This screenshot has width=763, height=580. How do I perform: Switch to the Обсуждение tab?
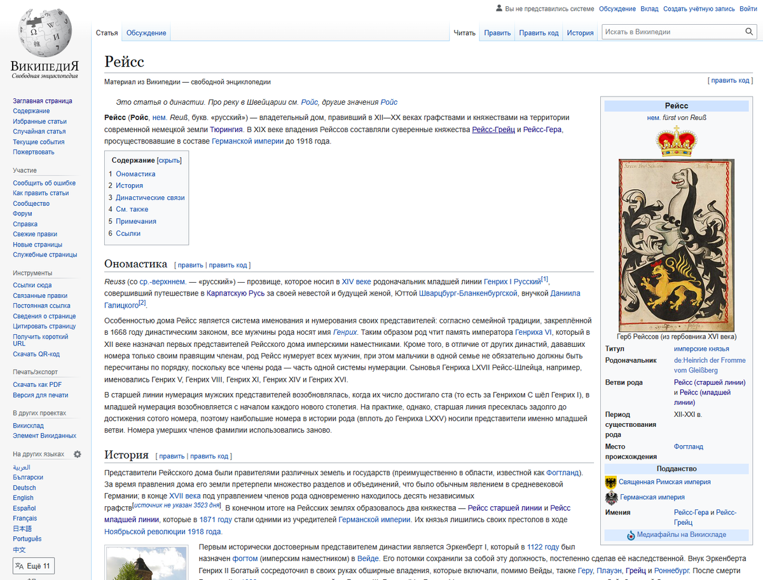click(146, 33)
